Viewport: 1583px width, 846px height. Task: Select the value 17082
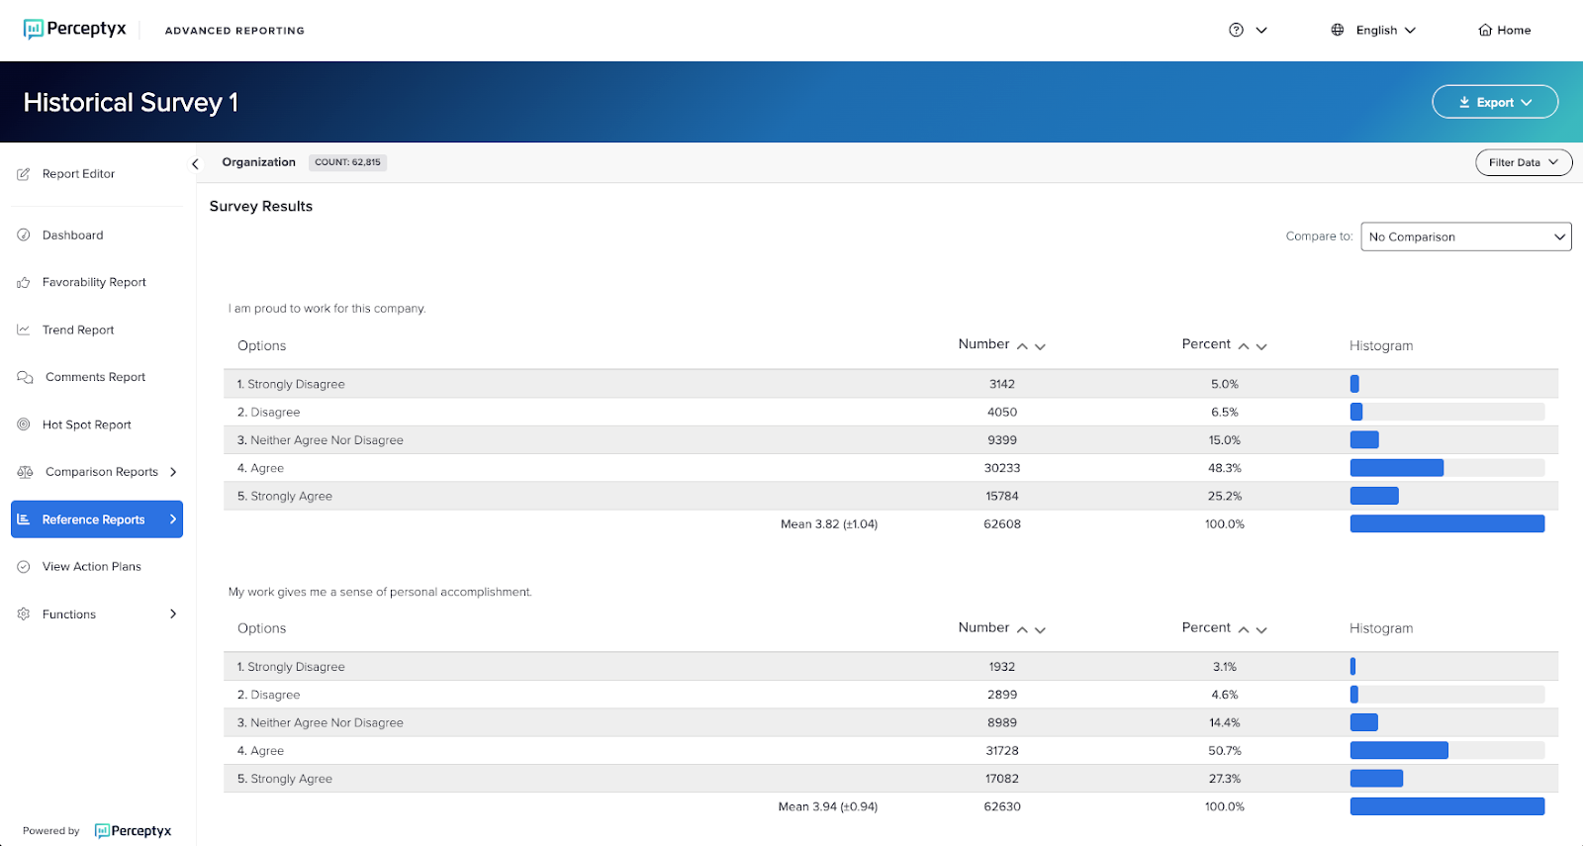pos(1002,779)
